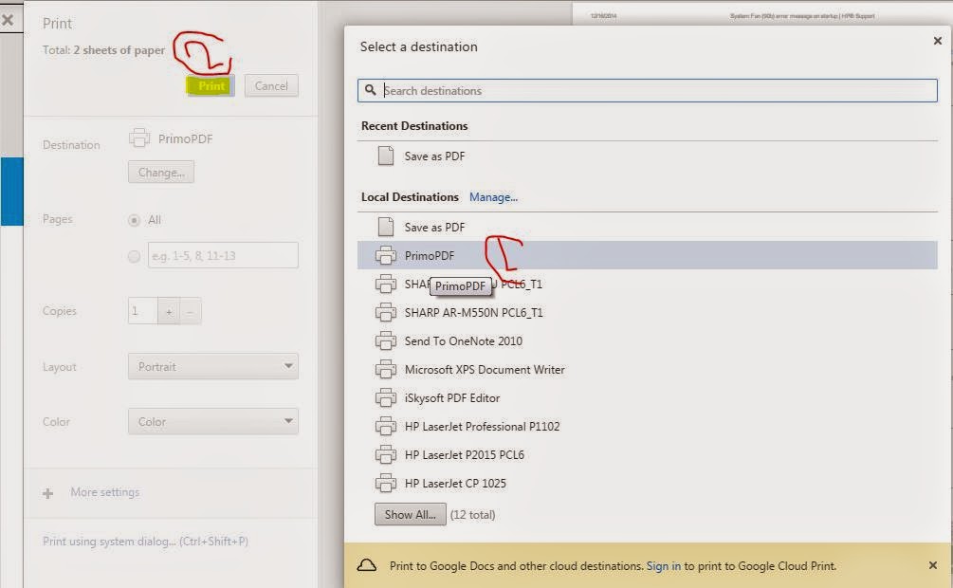
Task: Click the Cancel button in Print panel
Action: point(271,85)
